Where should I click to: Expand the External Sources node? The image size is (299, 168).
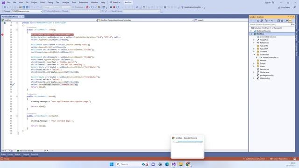(x=251, y=31)
